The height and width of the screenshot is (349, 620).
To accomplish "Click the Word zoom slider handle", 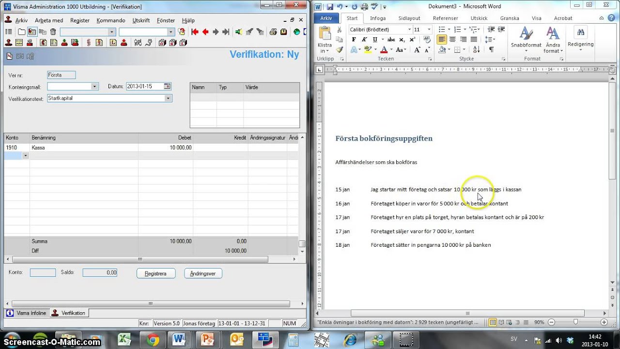I will tap(575, 322).
